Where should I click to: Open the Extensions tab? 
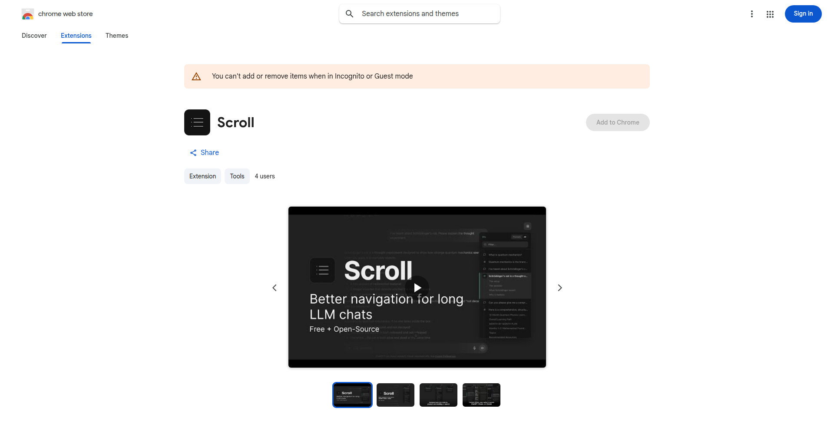76,36
